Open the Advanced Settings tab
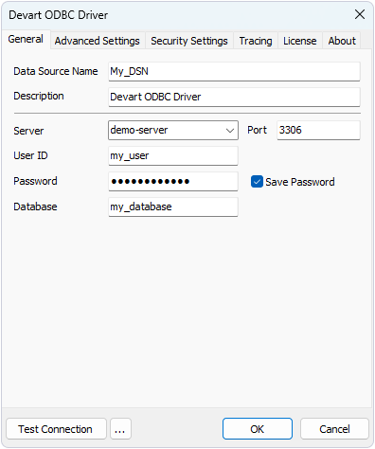The width and height of the screenshot is (375, 449). (98, 41)
